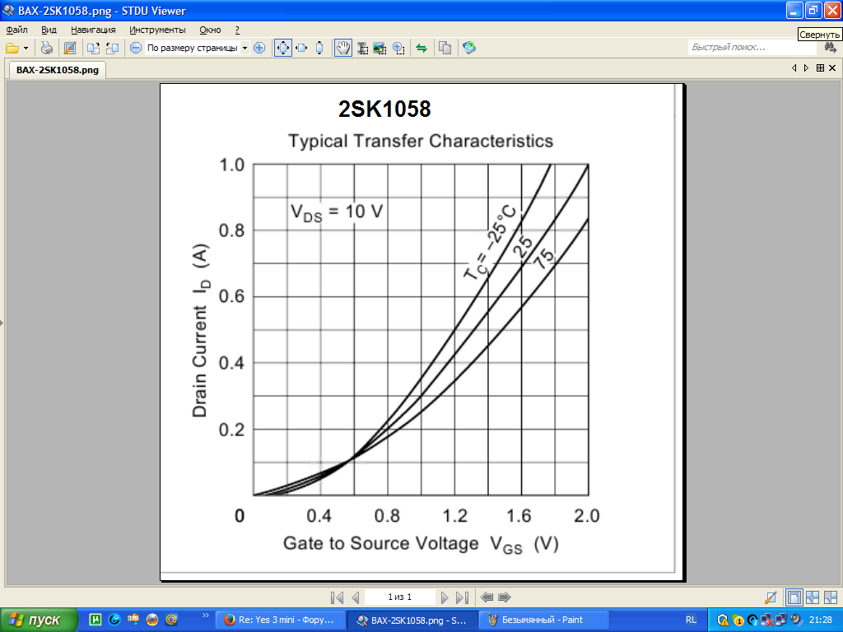
Task: Expand the Open file dropdown arrow
Action: 26,49
